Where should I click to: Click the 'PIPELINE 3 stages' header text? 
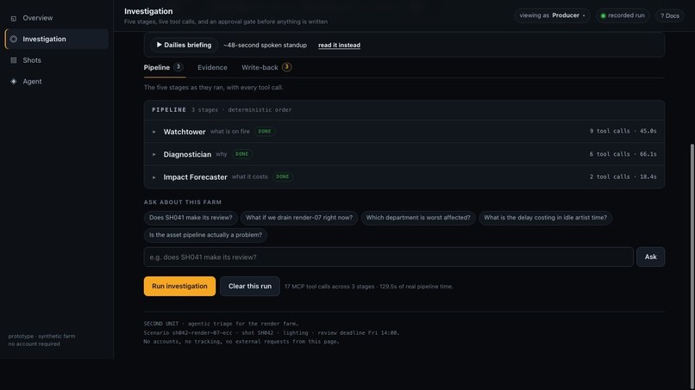click(x=222, y=110)
